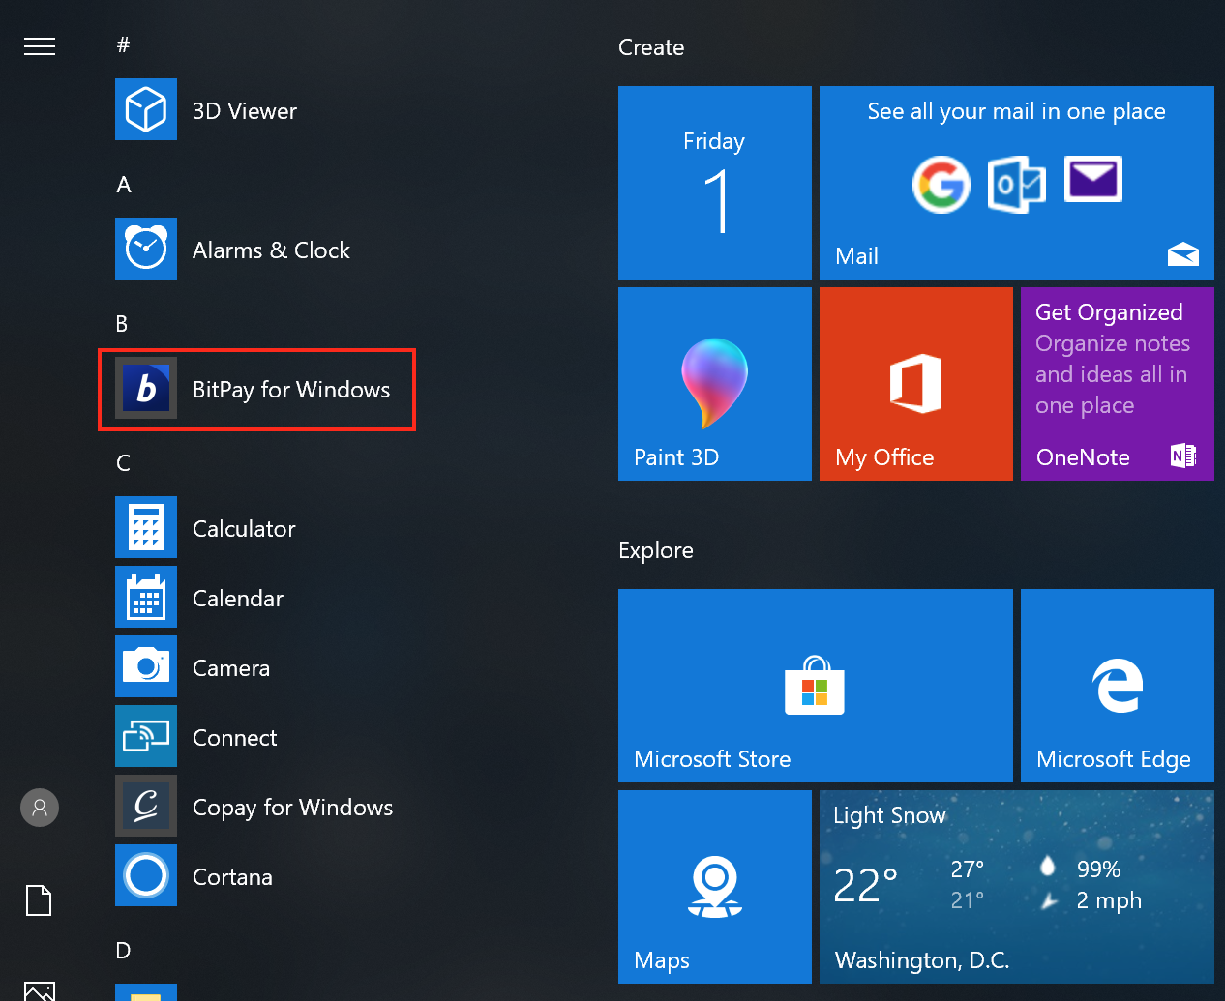Screen dimensions: 1225x1001
Task: Open the Paint 3D tile
Action: (x=715, y=384)
